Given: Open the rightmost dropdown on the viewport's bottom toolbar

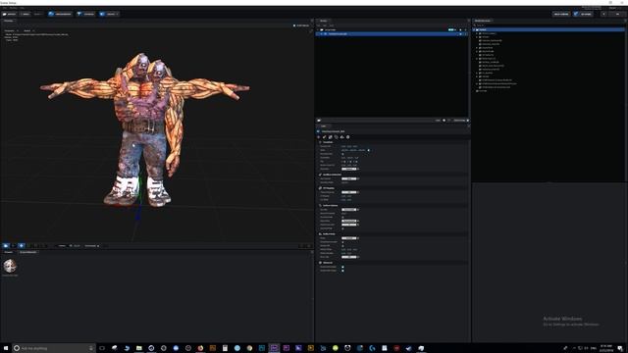Looking at the screenshot, I should pos(91,246).
